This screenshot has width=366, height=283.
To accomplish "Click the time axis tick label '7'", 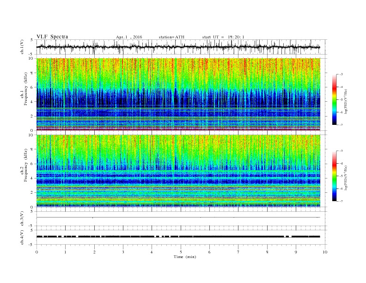I will (238, 252).
